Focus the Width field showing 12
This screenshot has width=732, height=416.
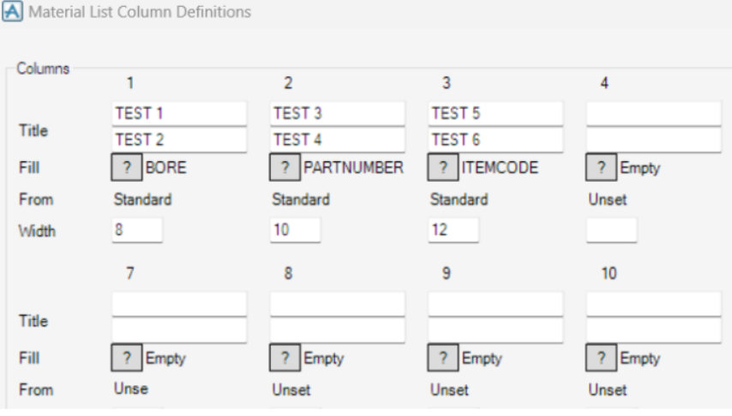click(453, 230)
